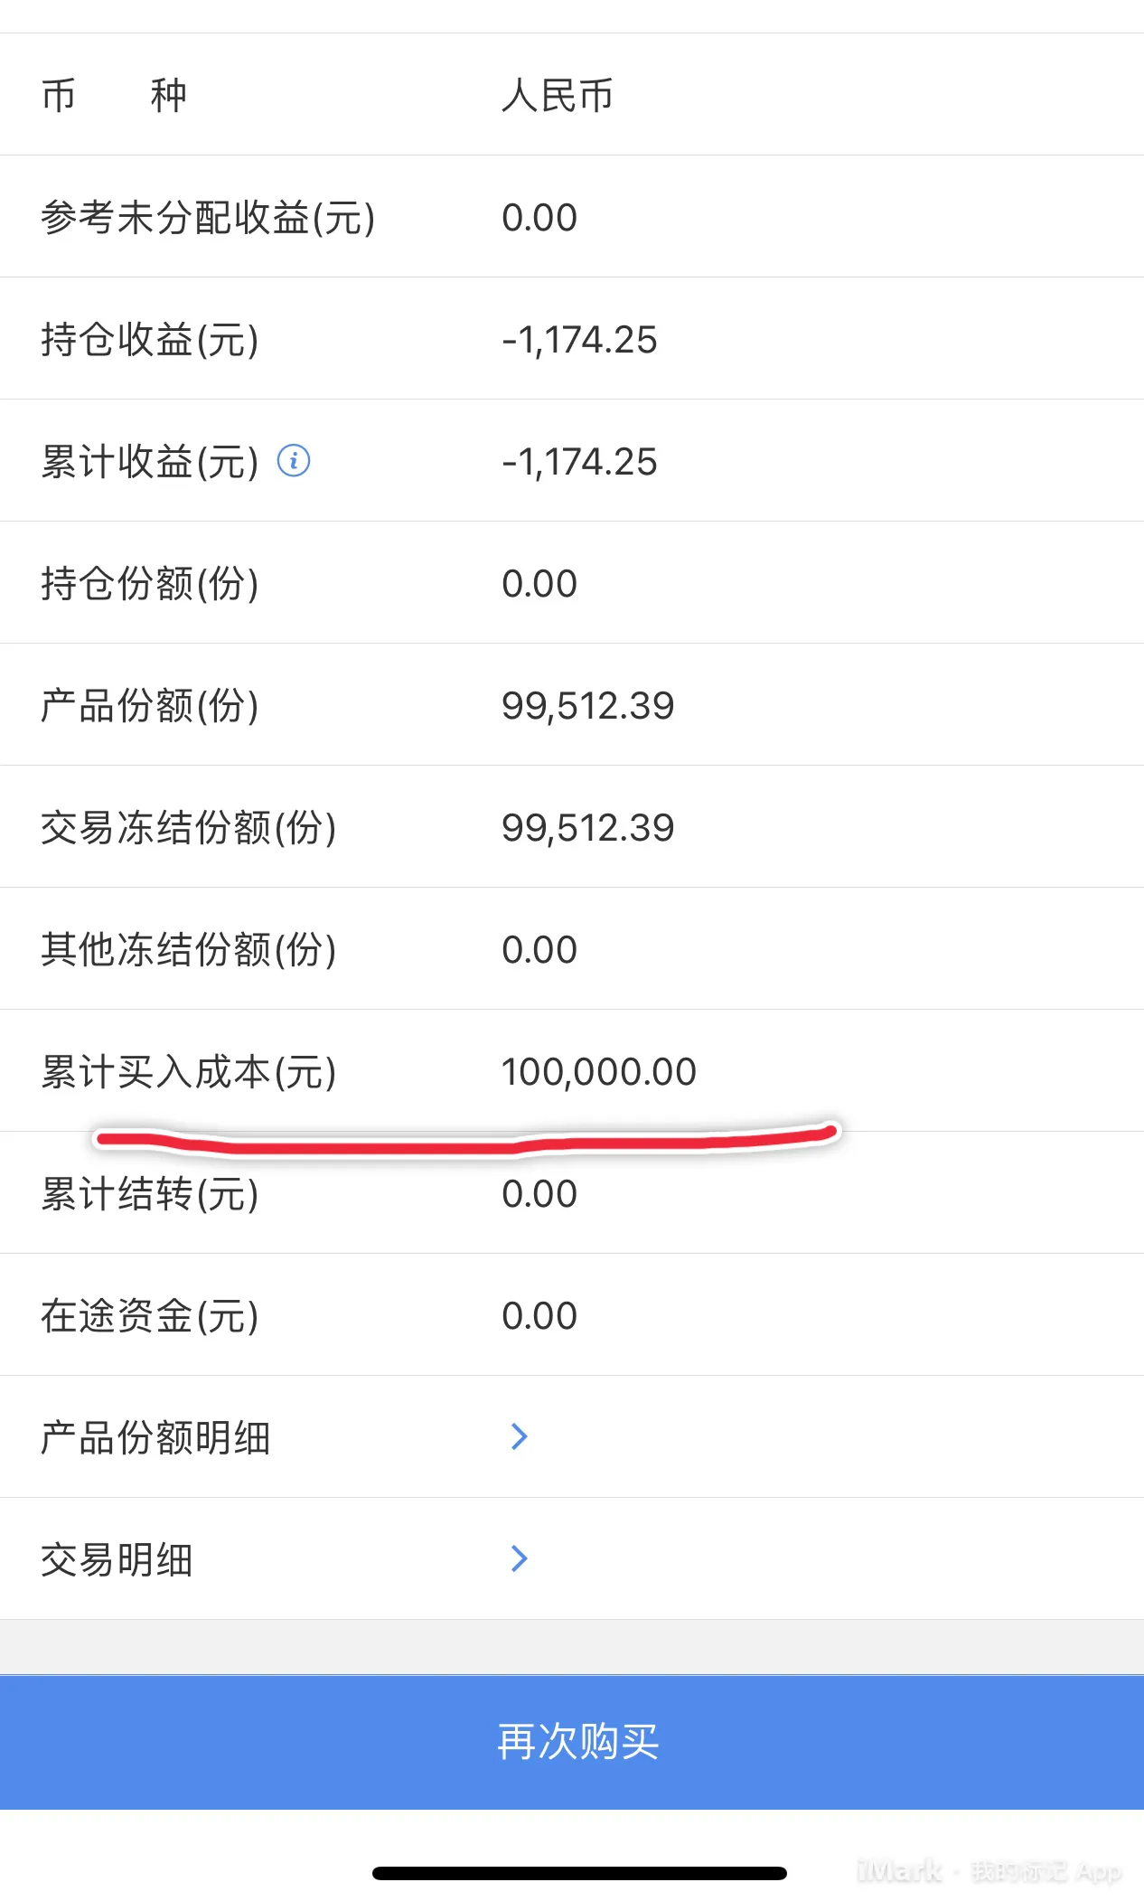The height and width of the screenshot is (1901, 1144).
Task: Open 产品份额明细 via its chevron arrow
Action: point(519,1436)
